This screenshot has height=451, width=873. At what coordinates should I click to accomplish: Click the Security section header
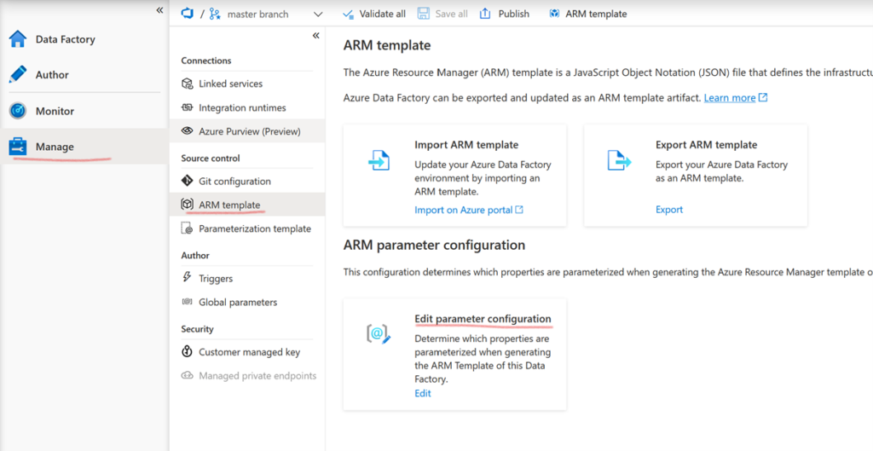(197, 329)
